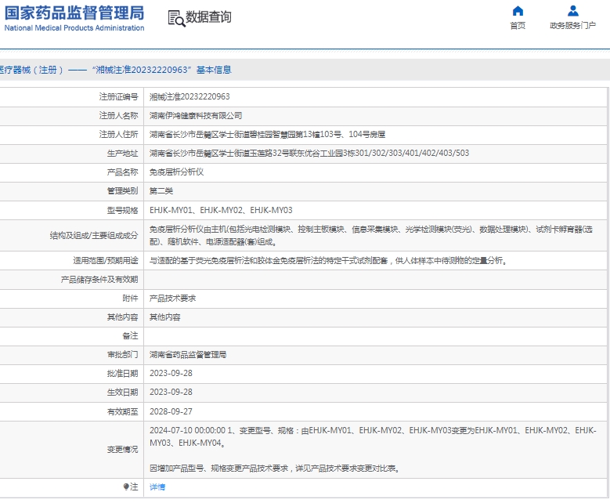This screenshot has height=503, width=610.
Task: Select model specification EHJK-MY01、EHJK-MY02、EHJK-MY03
Action: click(221, 210)
